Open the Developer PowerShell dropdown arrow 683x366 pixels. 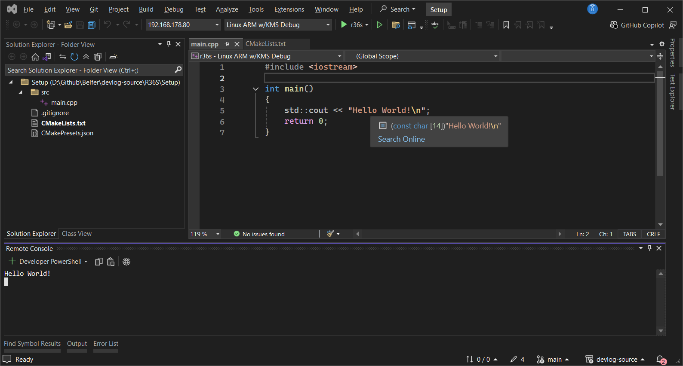86,262
